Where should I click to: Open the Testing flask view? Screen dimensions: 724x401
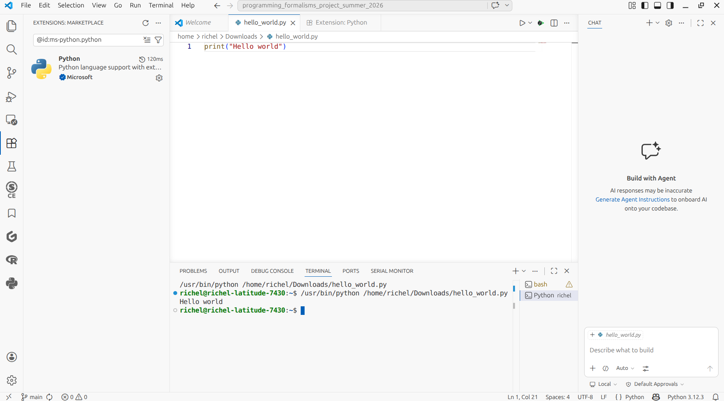[x=12, y=166]
